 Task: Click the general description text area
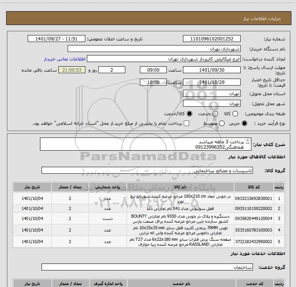point(146,144)
